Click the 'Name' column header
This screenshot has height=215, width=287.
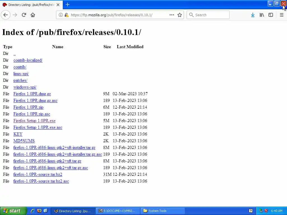click(x=58, y=47)
